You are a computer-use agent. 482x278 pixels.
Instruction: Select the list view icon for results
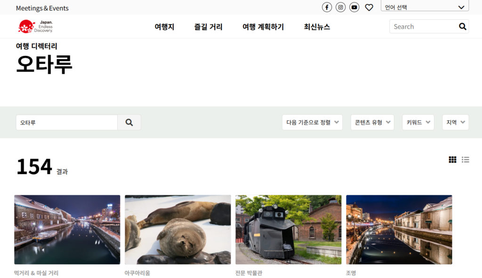pyautogui.click(x=466, y=159)
